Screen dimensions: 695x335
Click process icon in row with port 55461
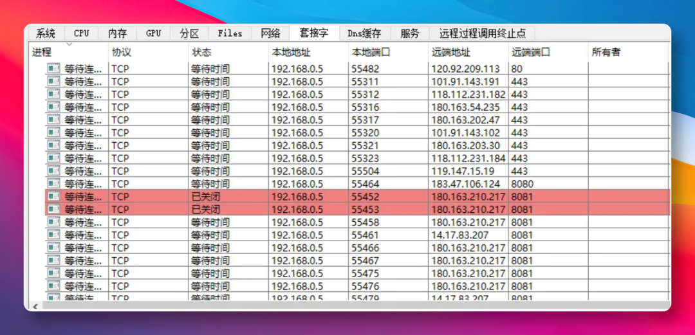point(53,235)
